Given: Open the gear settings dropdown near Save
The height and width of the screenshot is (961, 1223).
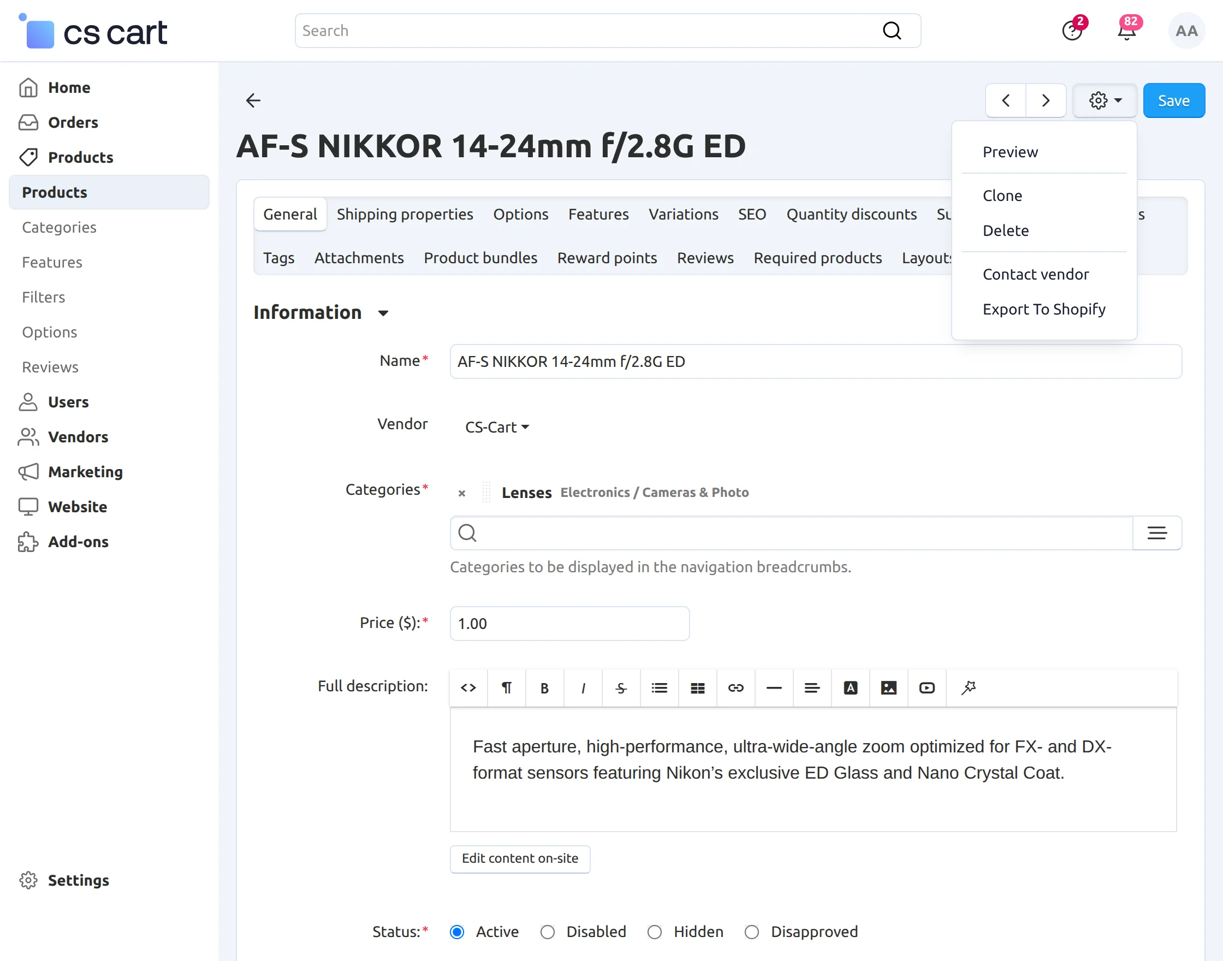Looking at the screenshot, I should [1105, 100].
